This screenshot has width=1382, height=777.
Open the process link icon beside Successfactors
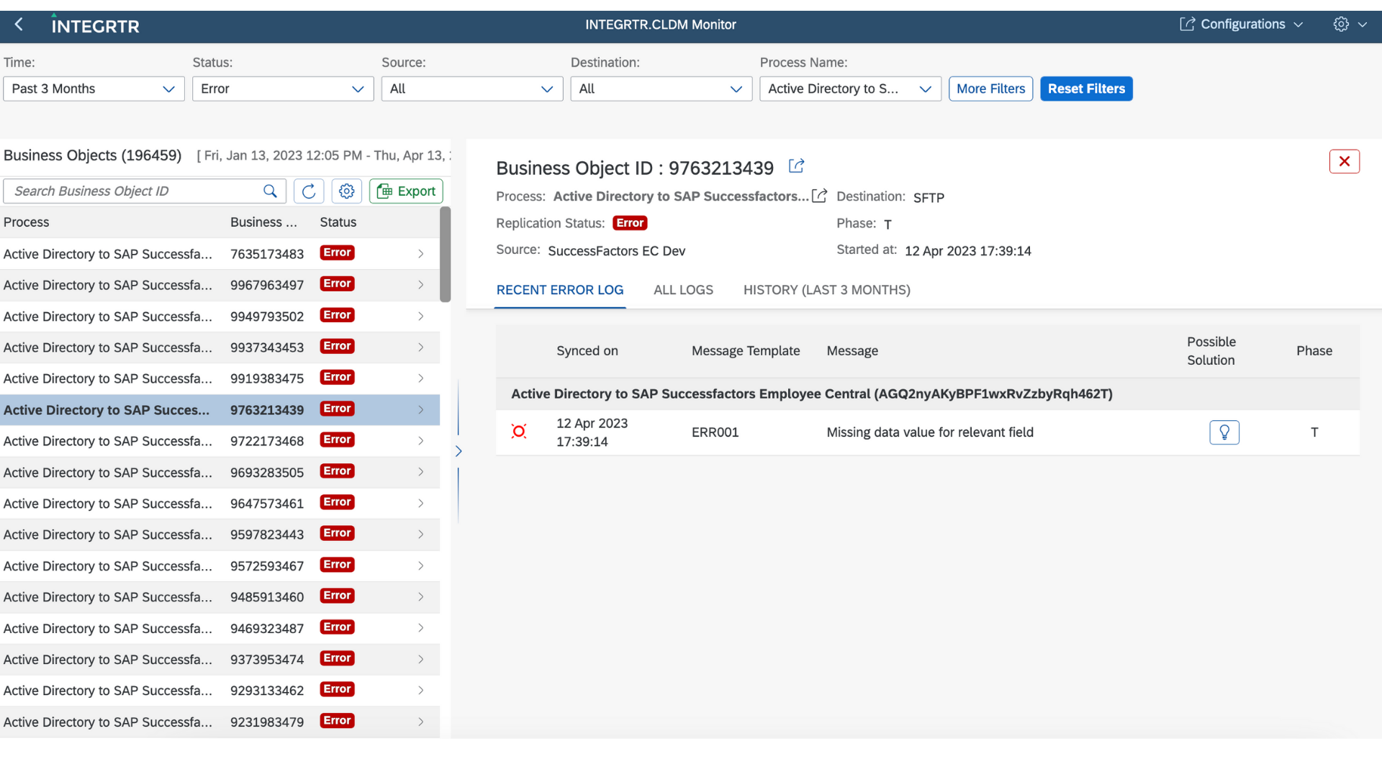point(819,196)
